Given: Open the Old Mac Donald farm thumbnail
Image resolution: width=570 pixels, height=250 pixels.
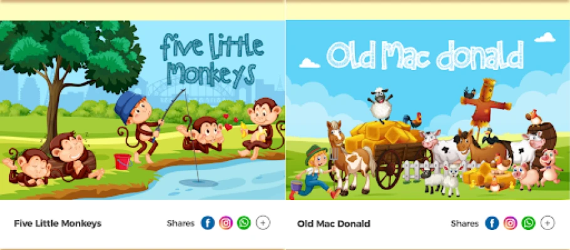Looking at the screenshot, I should [x=428, y=110].
